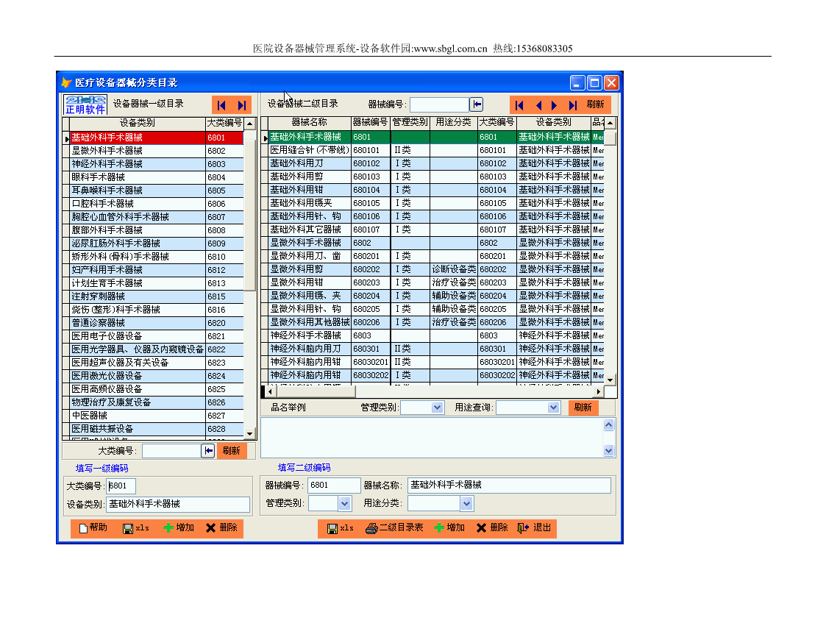
Task: Go to first record in second-level catalog
Action: (519, 104)
